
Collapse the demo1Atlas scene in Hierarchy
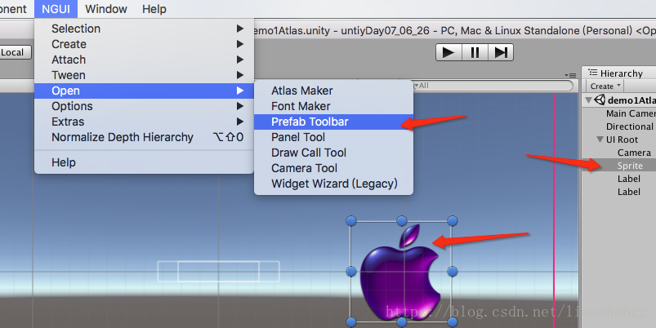click(x=589, y=100)
